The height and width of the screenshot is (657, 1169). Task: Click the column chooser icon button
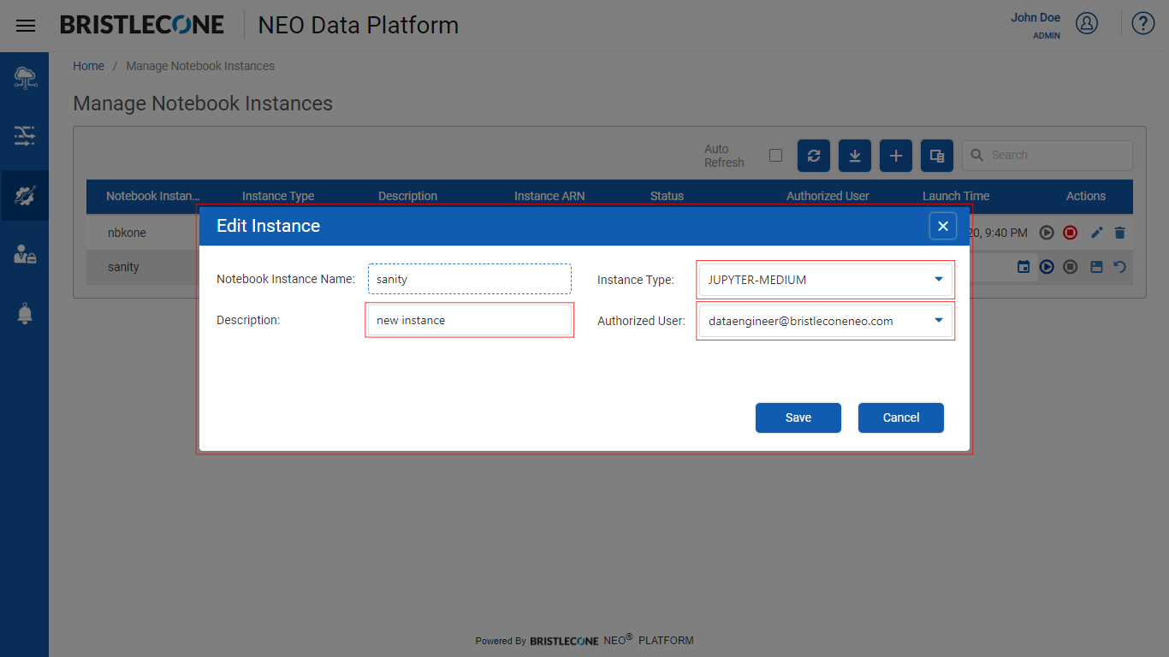(x=937, y=156)
